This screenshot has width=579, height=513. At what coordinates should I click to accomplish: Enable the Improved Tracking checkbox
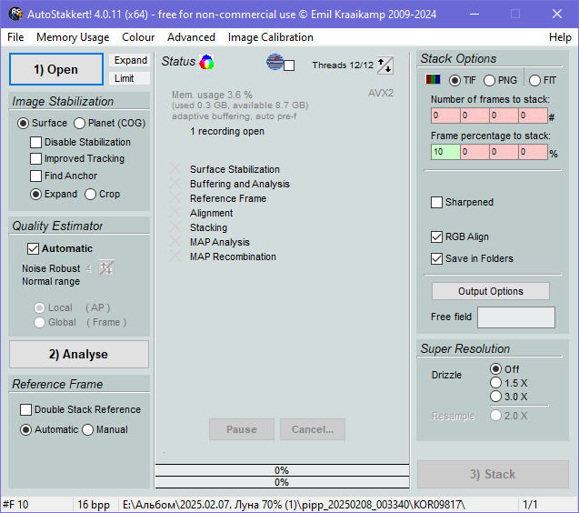coord(36,159)
